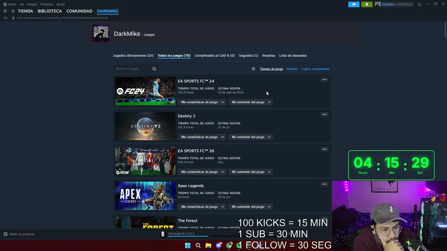Click the DarkMike avatar in the top bar
This screenshot has width=447, height=251.
coord(378,4)
